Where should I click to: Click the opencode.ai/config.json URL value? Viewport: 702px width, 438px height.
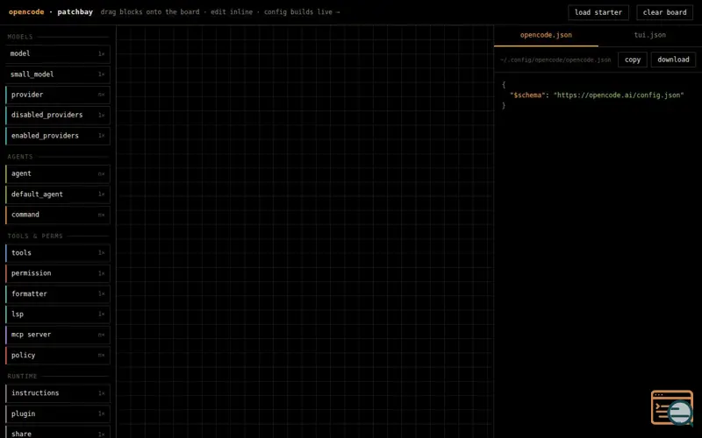tap(619, 95)
